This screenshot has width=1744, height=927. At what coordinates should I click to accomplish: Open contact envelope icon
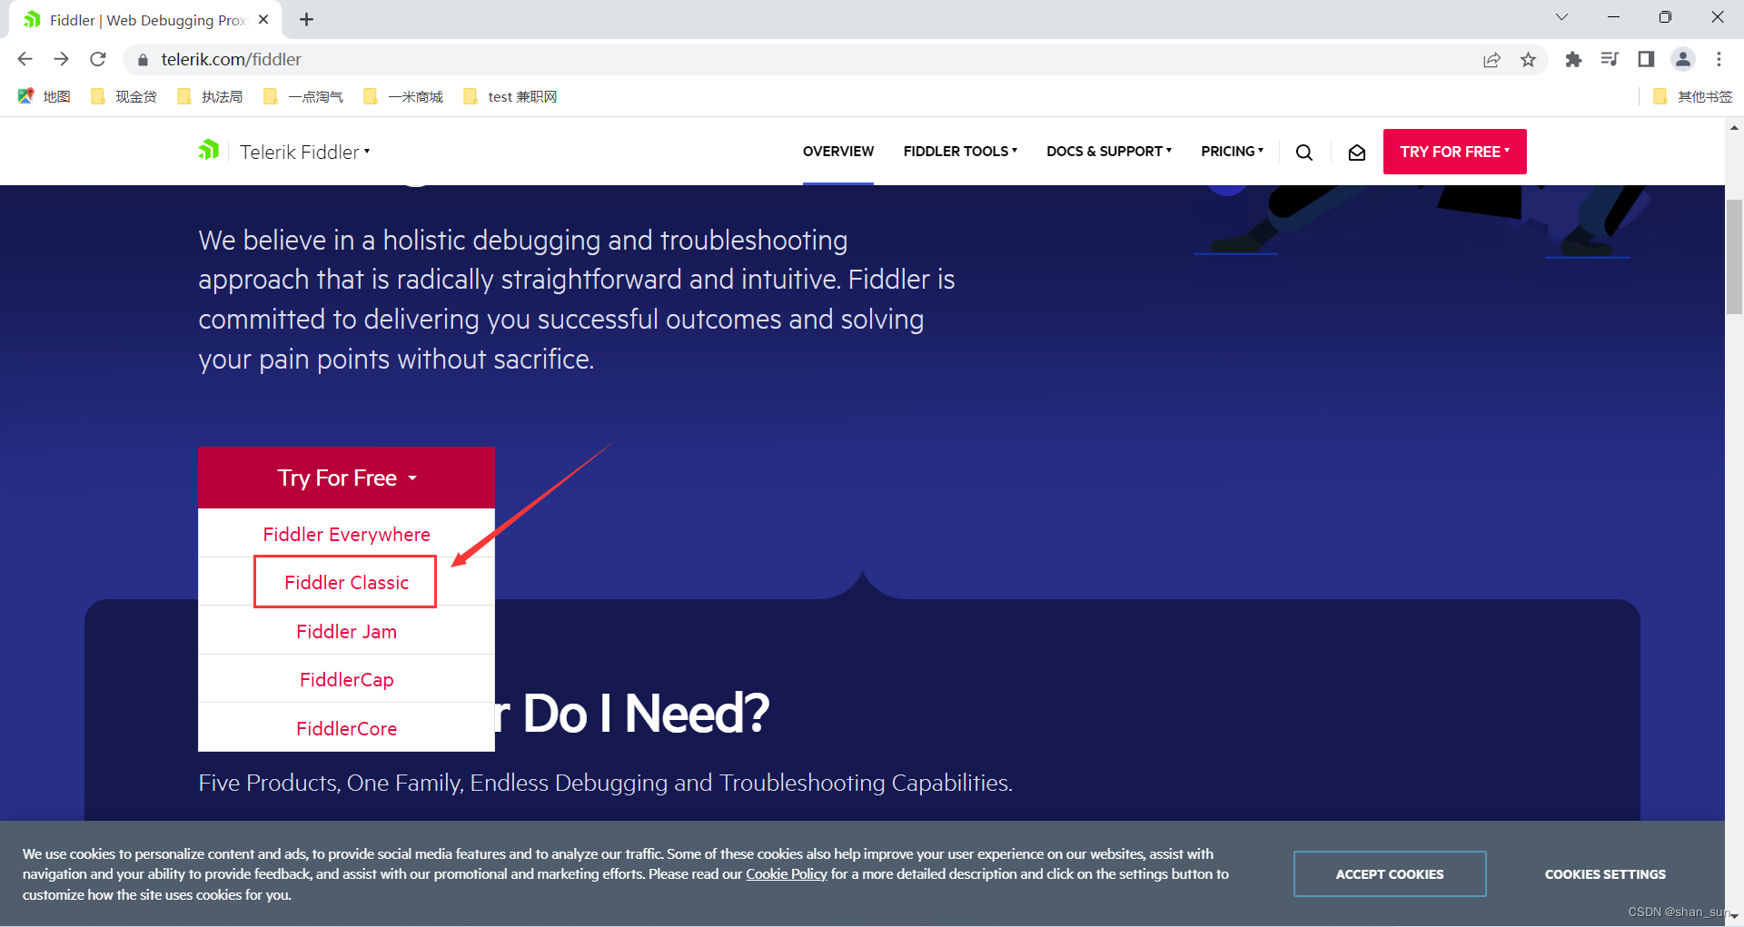1357,153
